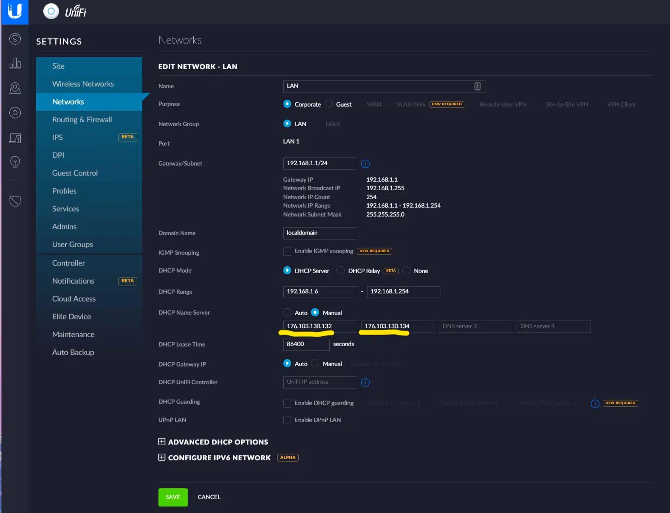Viewport: 670px width, 513px height.
Task: Click info icon next to UniFi IP address
Action: click(x=365, y=383)
